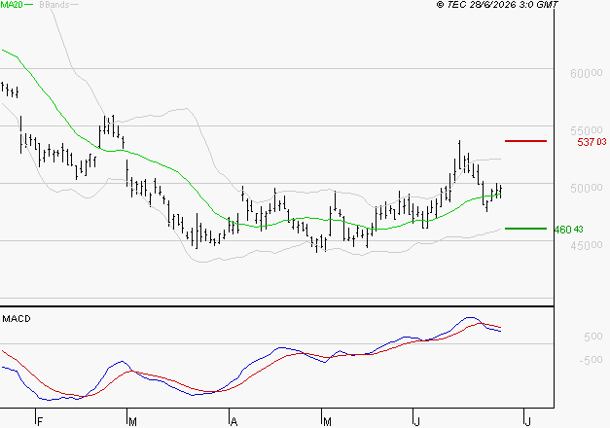Click the F month axis label

click(39, 422)
